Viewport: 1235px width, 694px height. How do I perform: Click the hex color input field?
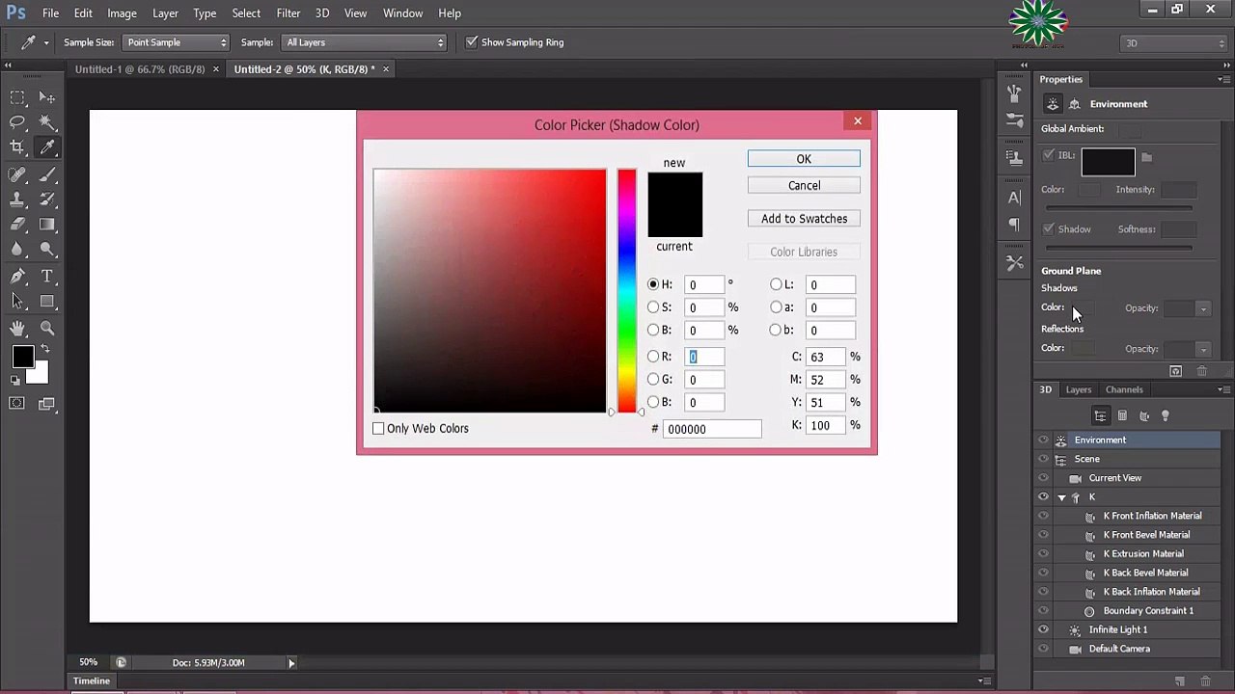point(711,429)
